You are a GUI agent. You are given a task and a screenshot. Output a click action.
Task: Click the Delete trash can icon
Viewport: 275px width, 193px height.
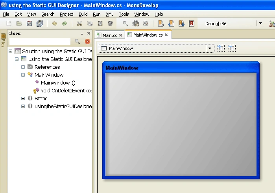pos(110,23)
